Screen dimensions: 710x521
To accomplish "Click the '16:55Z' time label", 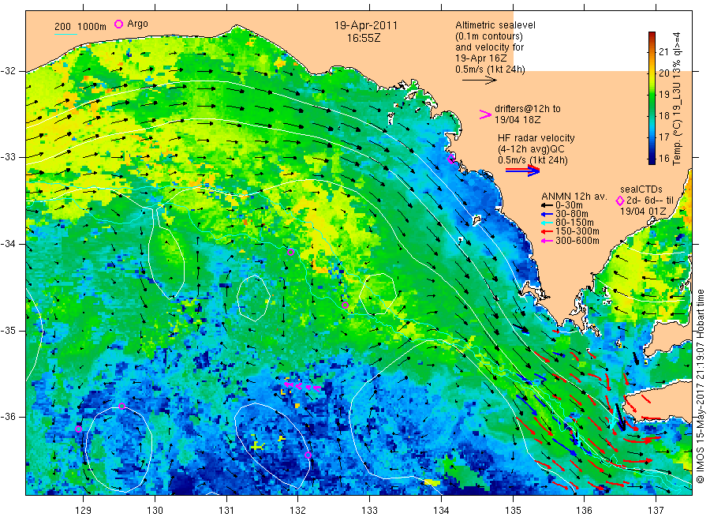I will pyautogui.click(x=364, y=38).
